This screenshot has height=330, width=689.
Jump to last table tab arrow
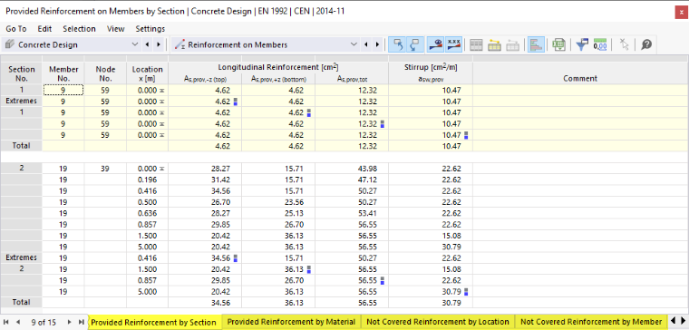(82, 322)
